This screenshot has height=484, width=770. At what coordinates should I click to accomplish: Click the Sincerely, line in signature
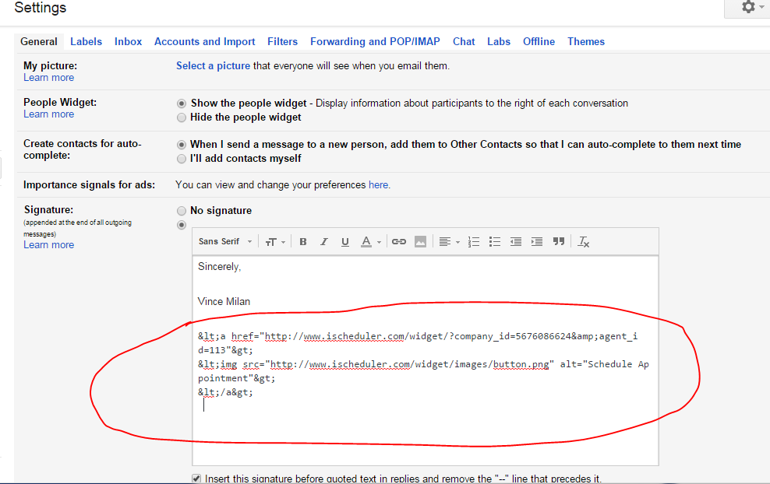pyautogui.click(x=220, y=267)
